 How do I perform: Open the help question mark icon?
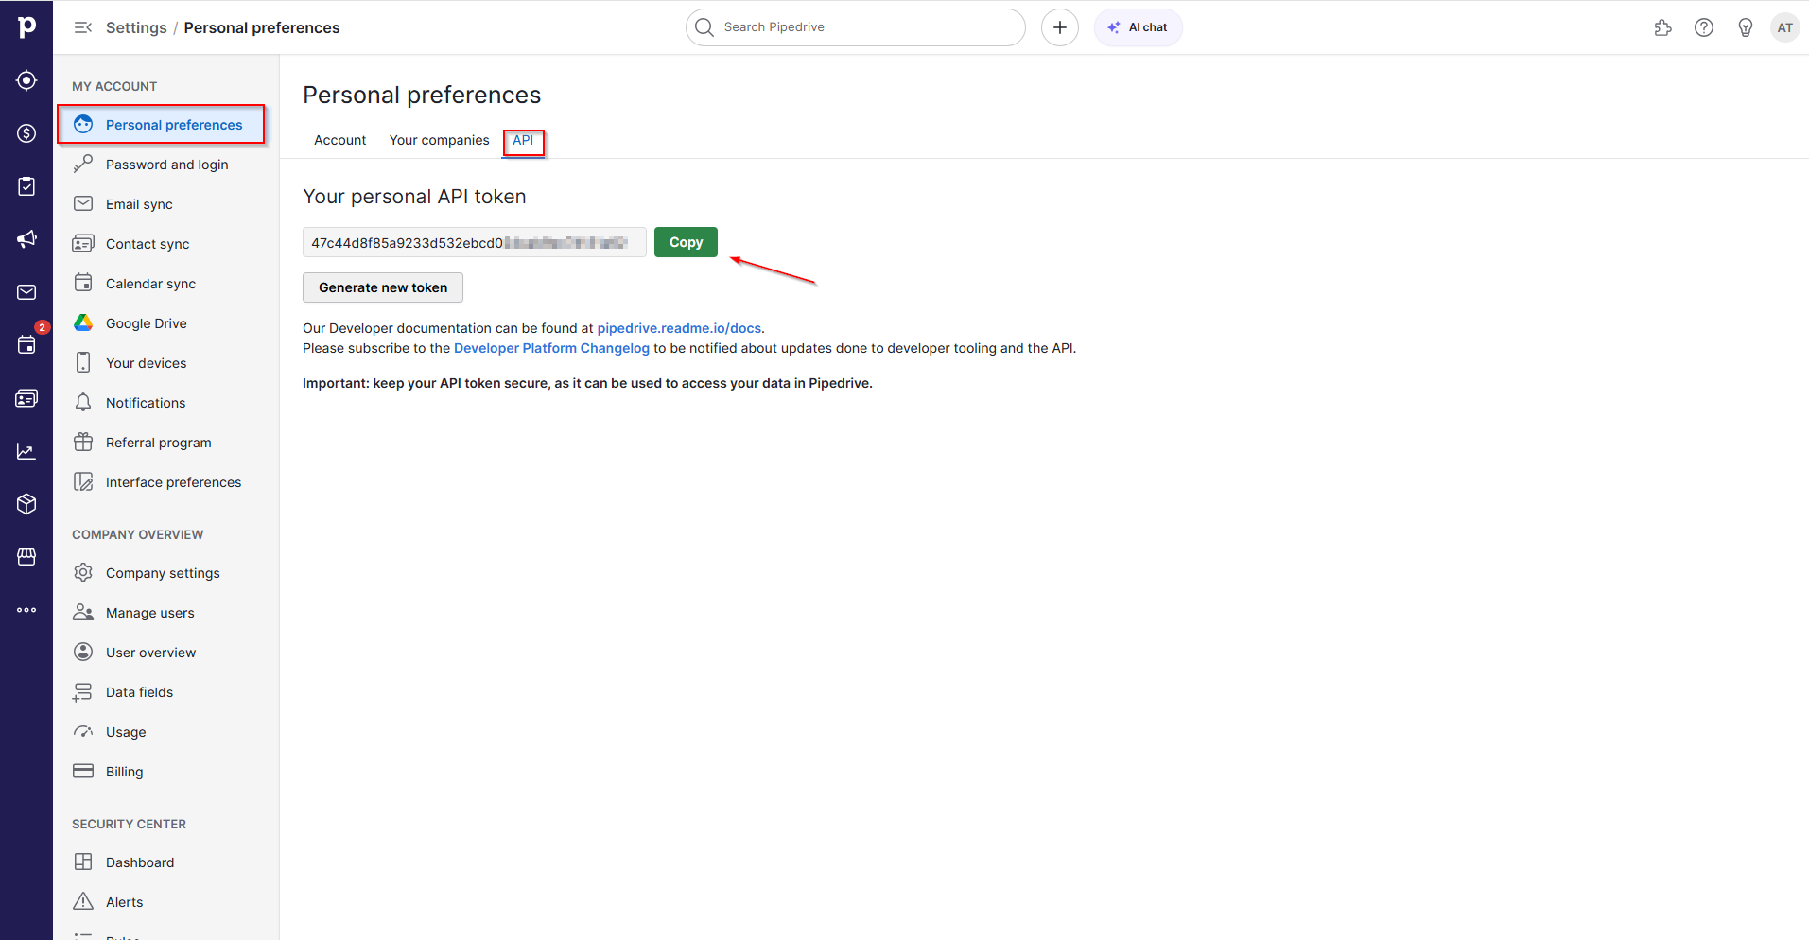tap(1704, 27)
